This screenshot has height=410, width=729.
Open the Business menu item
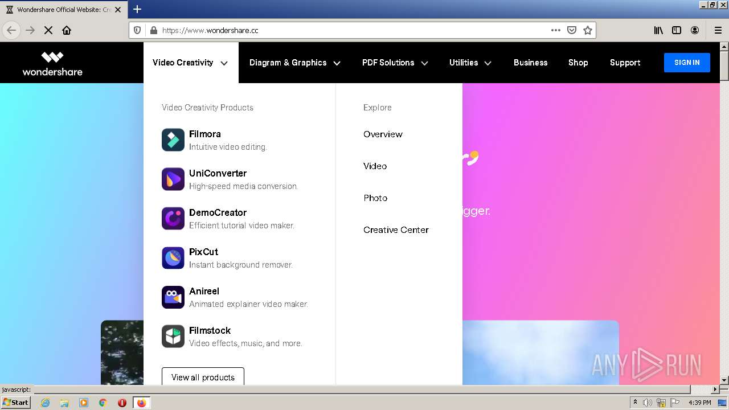tap(530, 63)
